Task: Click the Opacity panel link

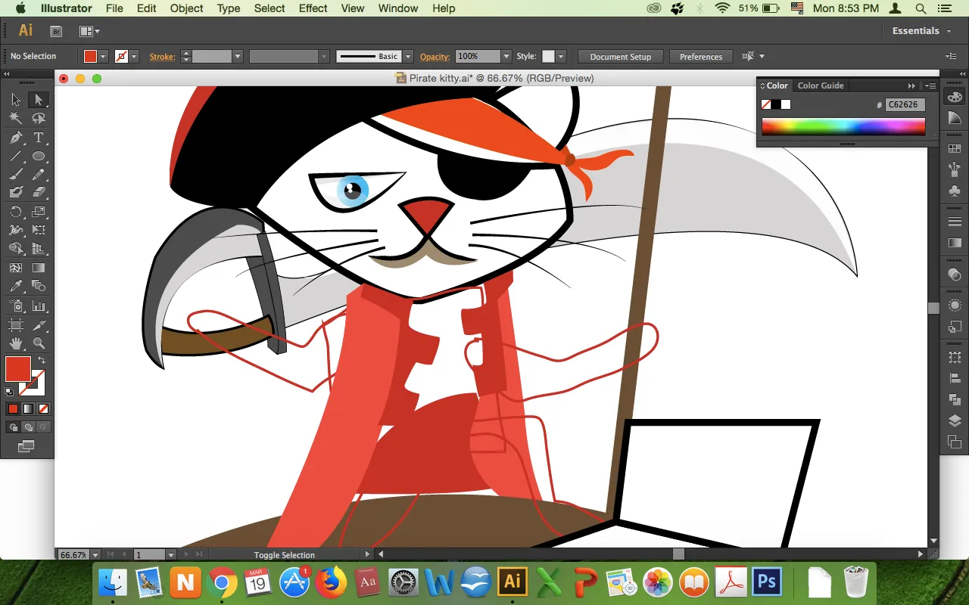Action: click(x=435, y=57)
